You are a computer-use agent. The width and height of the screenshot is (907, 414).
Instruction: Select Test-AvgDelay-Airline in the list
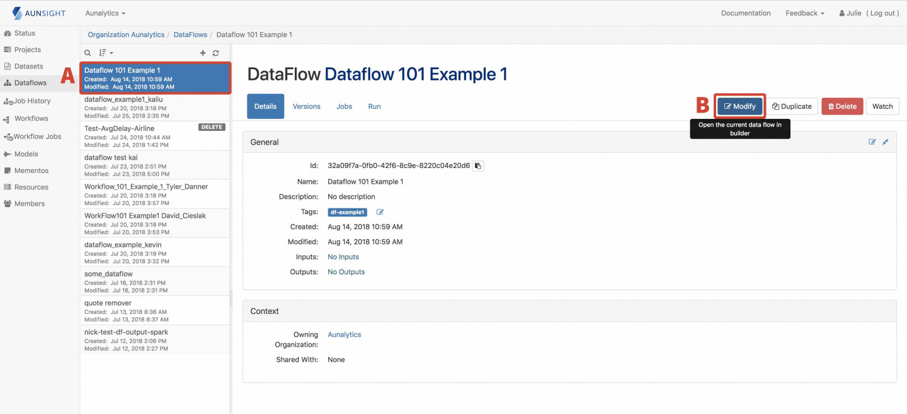(x=156, y=136)
